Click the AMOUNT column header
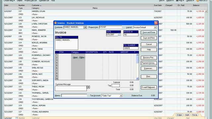Viewport: 212px width, 119px height. [x=124, y=52]
